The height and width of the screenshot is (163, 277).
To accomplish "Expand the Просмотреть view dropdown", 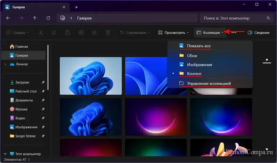I will coord(173,32).
